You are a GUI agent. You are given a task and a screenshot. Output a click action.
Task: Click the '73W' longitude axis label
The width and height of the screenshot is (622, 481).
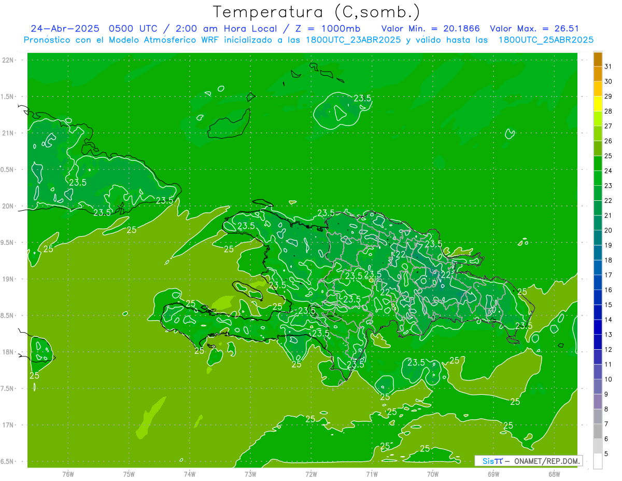[x=250, y=474]
